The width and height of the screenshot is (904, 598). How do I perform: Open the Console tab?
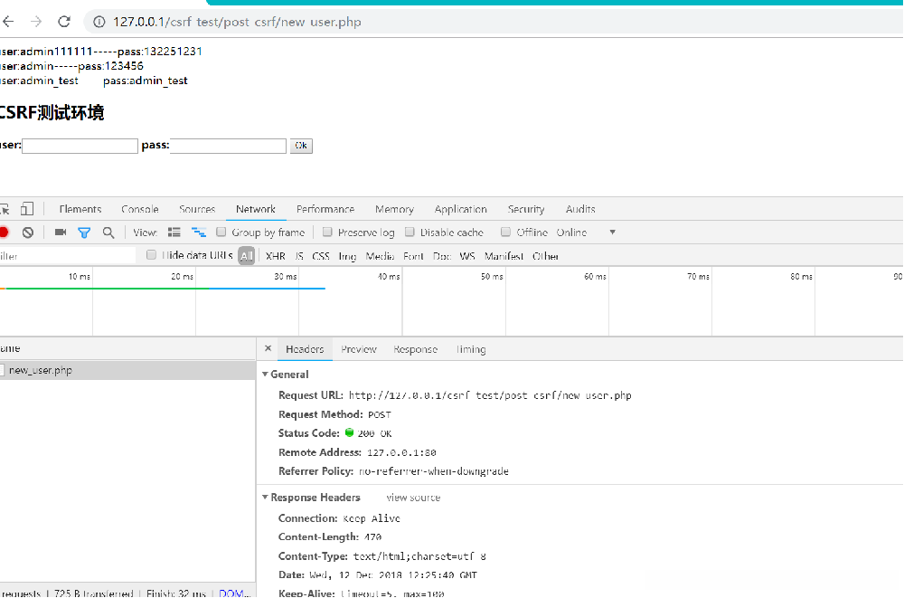(140, 209)
